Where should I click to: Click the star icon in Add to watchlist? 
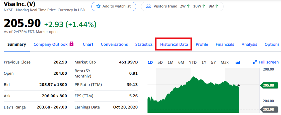98,6
